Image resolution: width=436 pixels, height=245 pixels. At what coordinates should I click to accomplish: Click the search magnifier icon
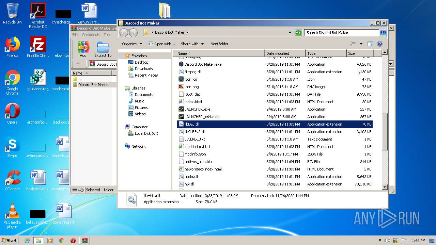click(383, 33)
